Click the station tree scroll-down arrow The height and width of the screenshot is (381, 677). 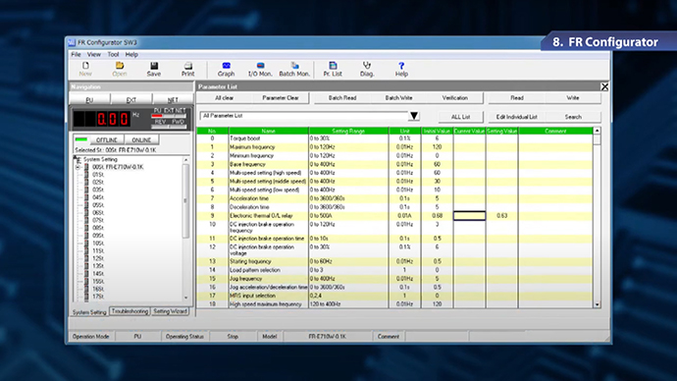coord(186,298)
